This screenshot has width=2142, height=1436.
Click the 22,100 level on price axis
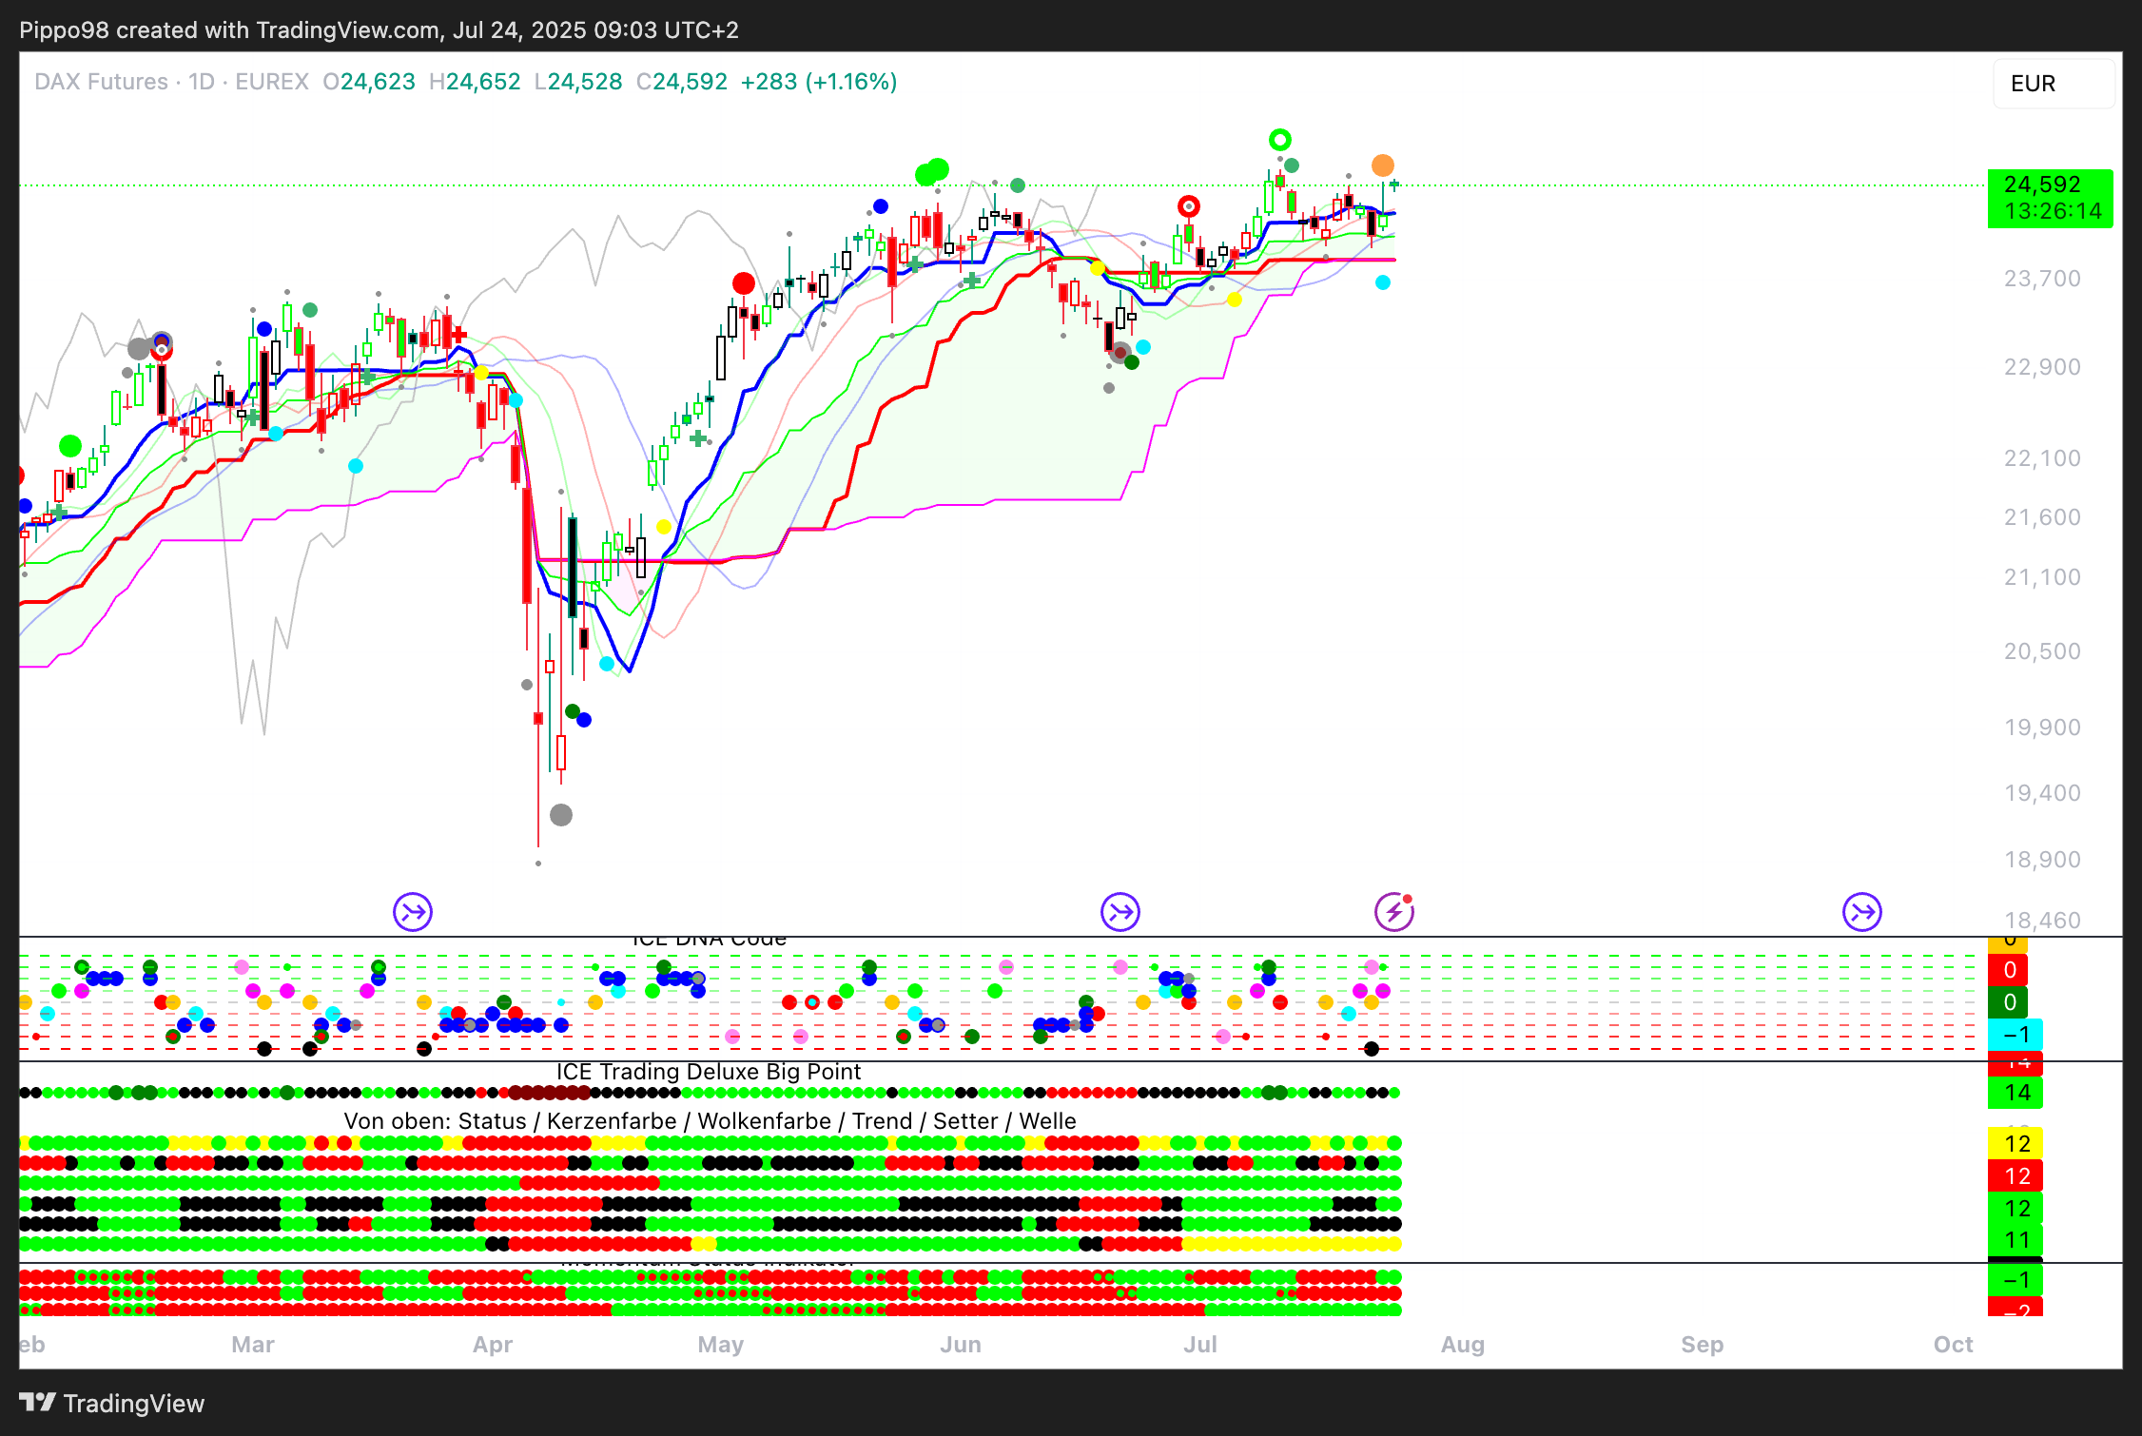coord(2042,458)
